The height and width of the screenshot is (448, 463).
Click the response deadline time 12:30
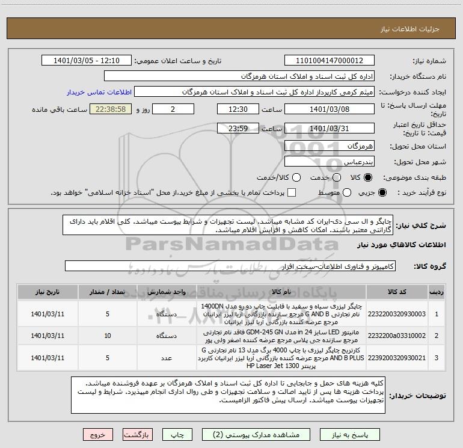pos(238,109)
